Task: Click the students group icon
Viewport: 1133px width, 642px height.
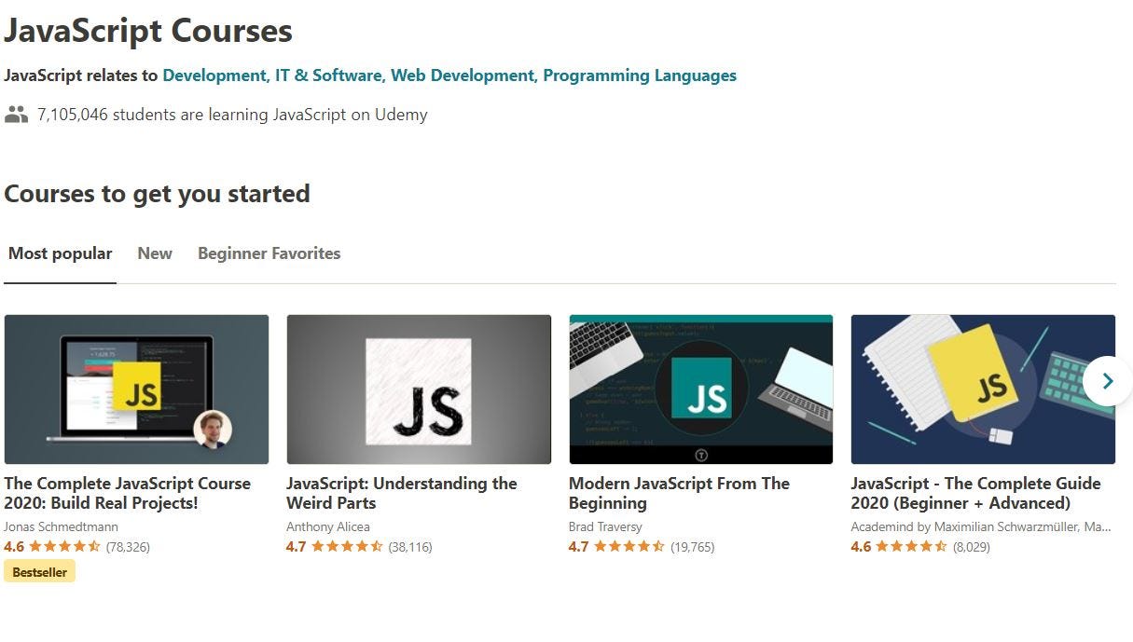Action: point(16,115)
